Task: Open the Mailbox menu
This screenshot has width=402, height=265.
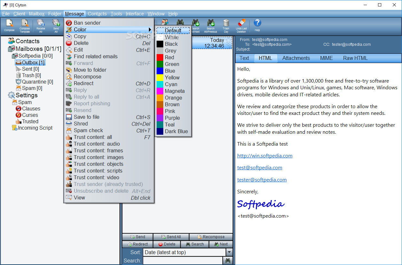Action: [37, 14]
